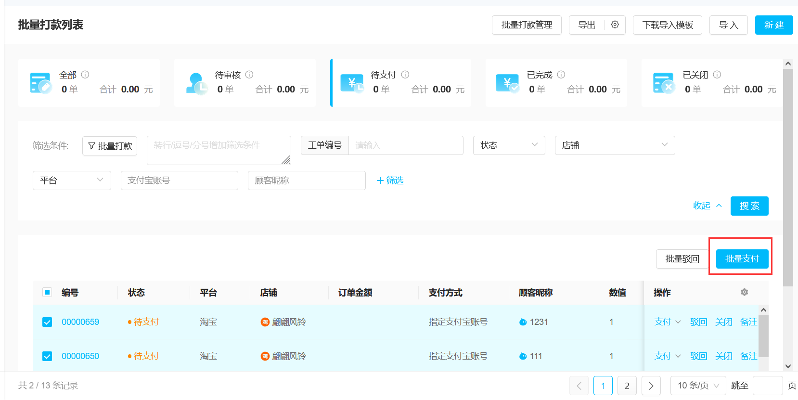Viewport: 798px width, 400px height.
Task: Click 驳回 in row 00000650
Action: click(x=699, y=356)
